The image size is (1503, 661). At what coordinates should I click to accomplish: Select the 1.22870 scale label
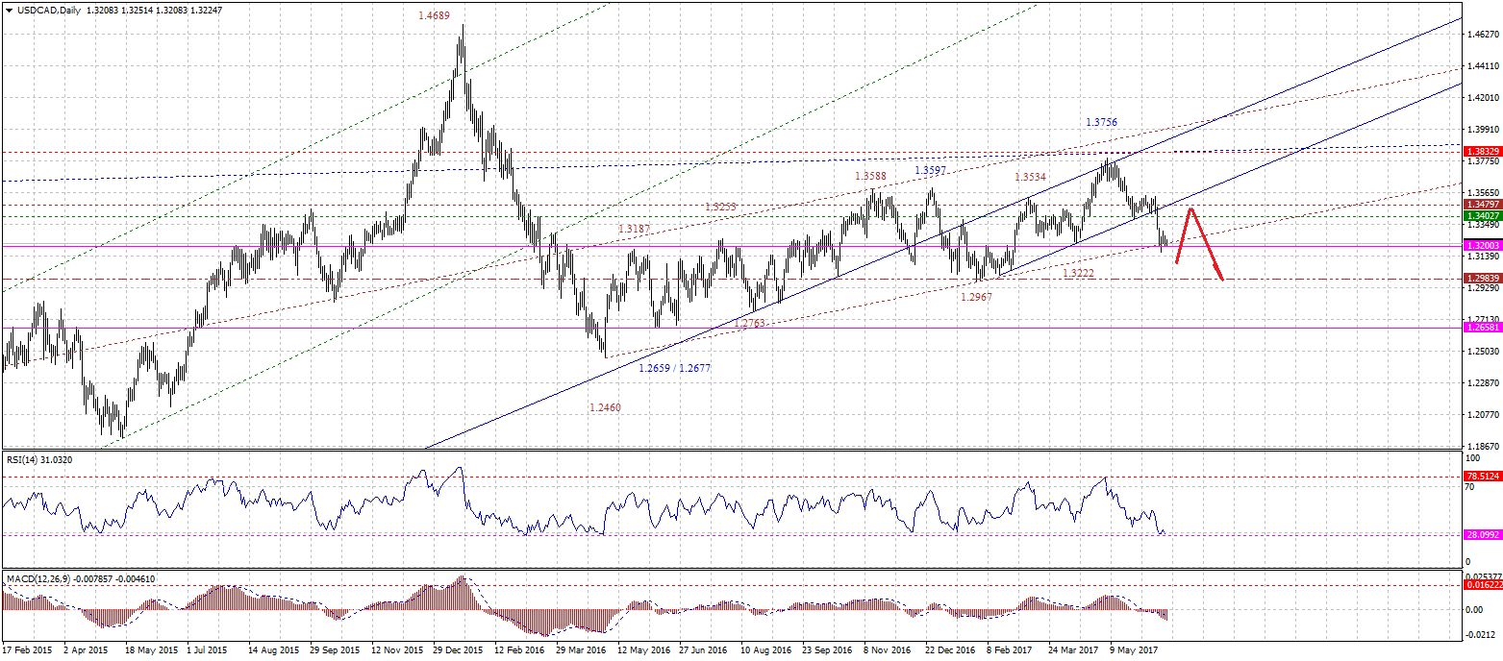(1482, 383)
